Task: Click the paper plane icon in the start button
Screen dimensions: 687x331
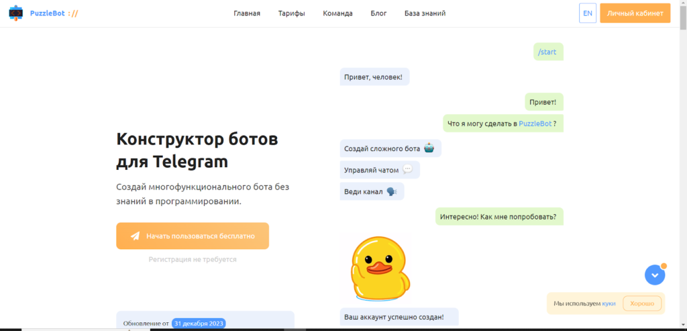Action: pyautogui.click(x=135, y=236)
